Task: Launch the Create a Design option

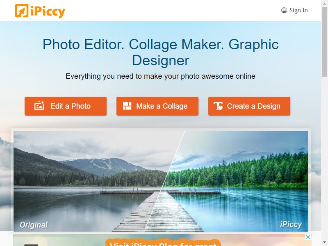Action: coord(249,106)
